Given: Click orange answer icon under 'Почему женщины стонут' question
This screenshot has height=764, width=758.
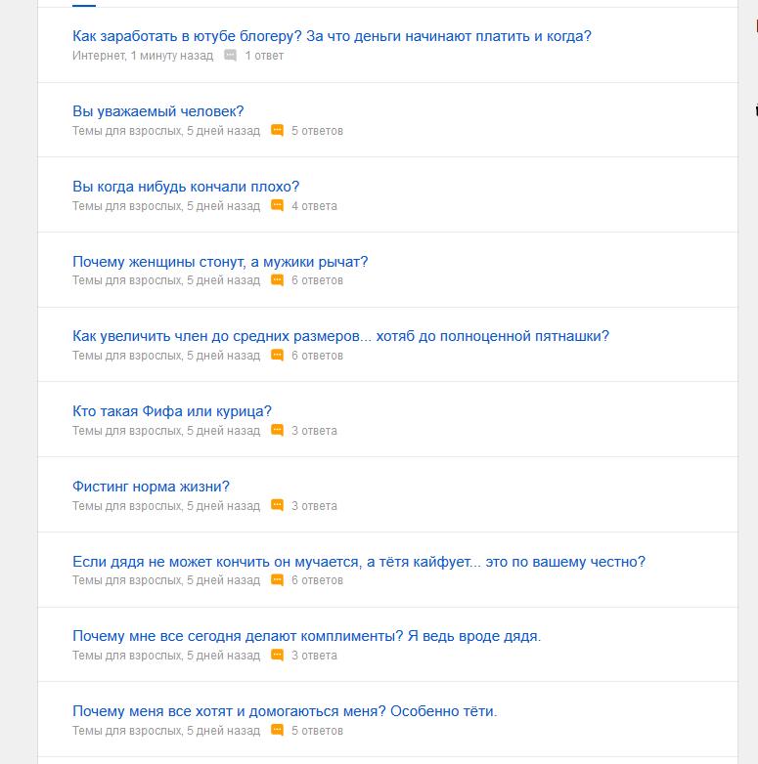Looking at the screenshot, I should pos(277,280).
